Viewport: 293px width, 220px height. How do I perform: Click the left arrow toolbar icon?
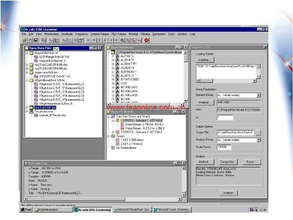(88, 40)
